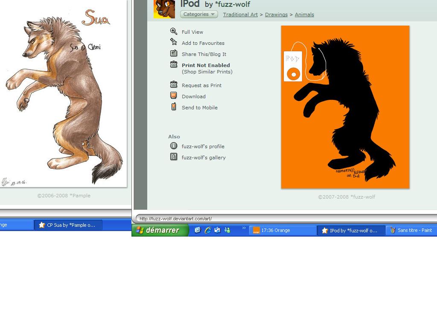Click the Internet Explorer quick launch icon
This screenshot has width=437, height=328.
[208, 230]
